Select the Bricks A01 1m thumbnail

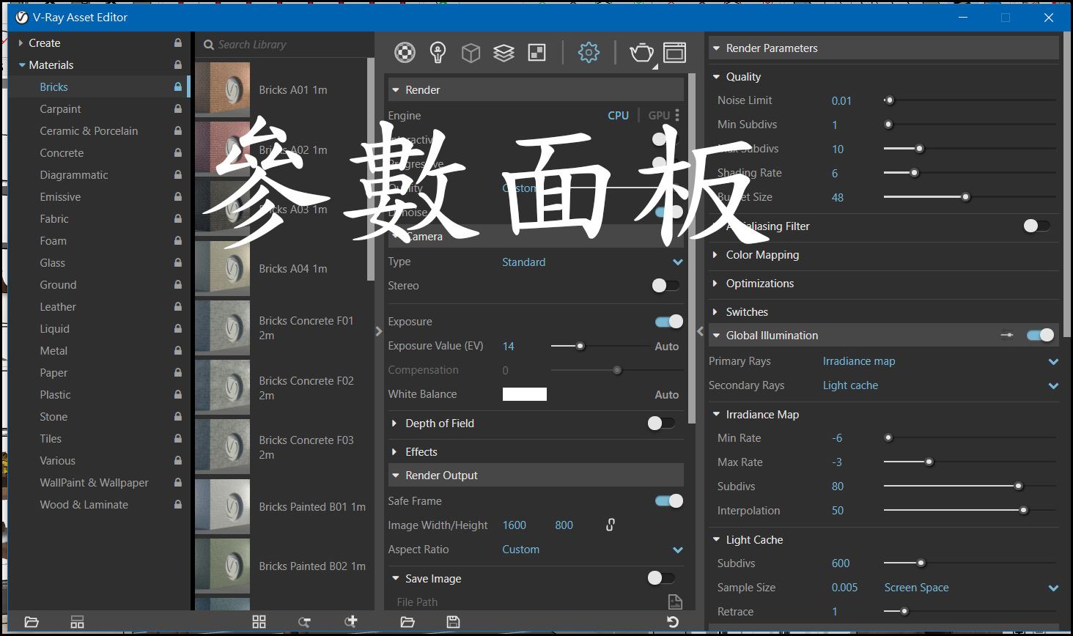click(223, 89)
